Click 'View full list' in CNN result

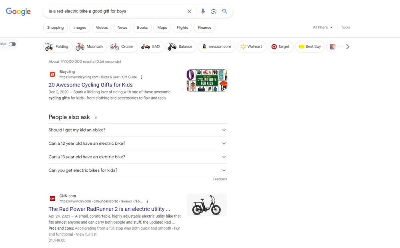(86, 234)
